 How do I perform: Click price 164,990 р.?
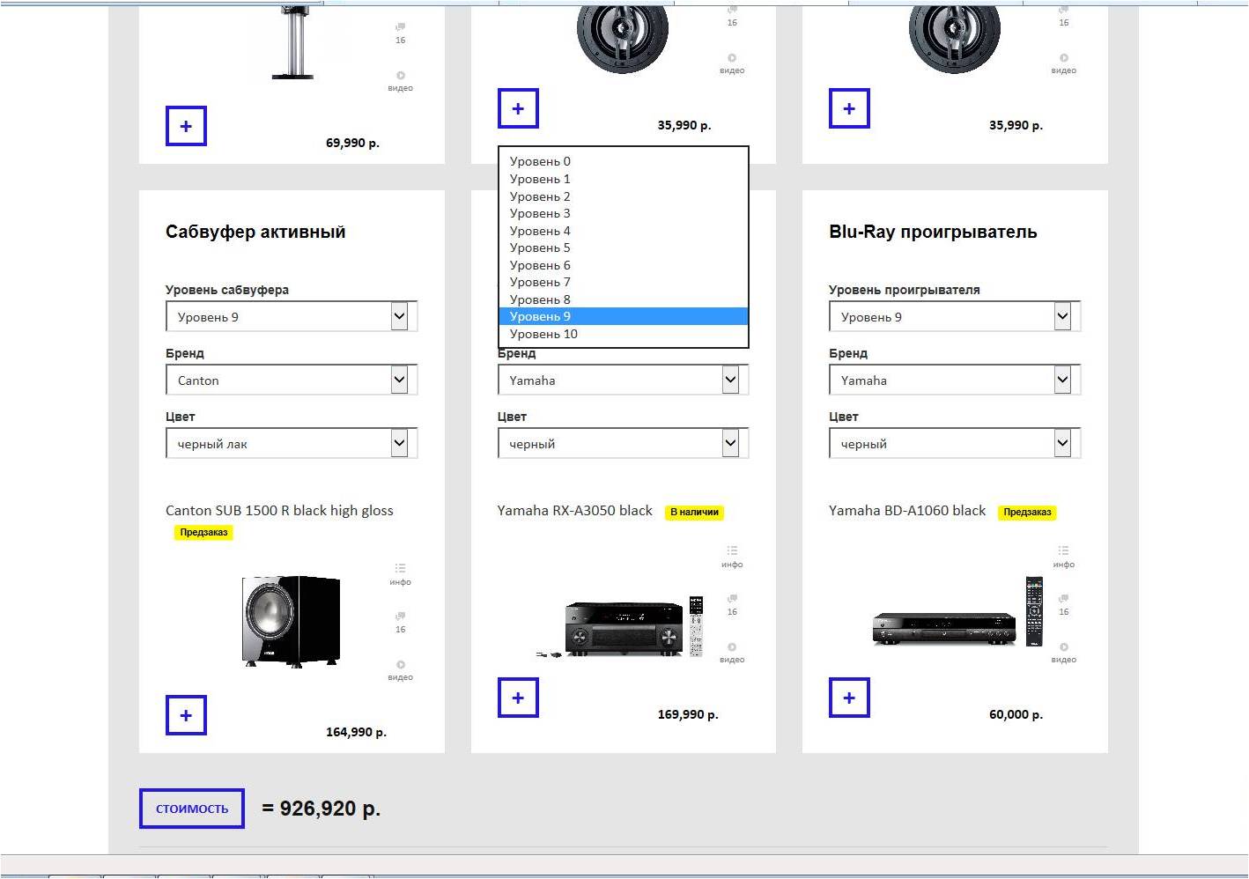point(356,732)
